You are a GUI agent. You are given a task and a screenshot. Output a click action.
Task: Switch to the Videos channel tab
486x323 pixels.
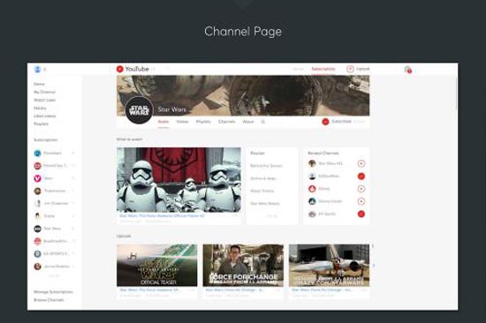[182, 122]
